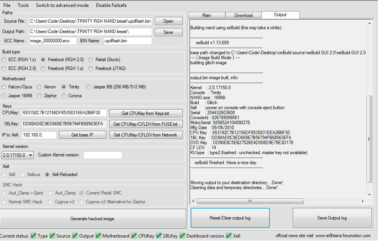
Task: Select Freeboot (RGH 2.0) build type
Action: (63, 60)
